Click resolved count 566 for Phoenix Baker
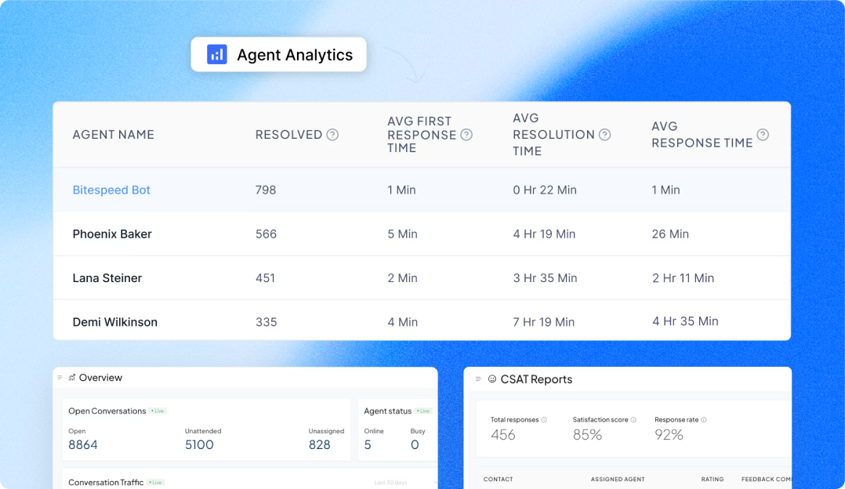 point(266,234)
